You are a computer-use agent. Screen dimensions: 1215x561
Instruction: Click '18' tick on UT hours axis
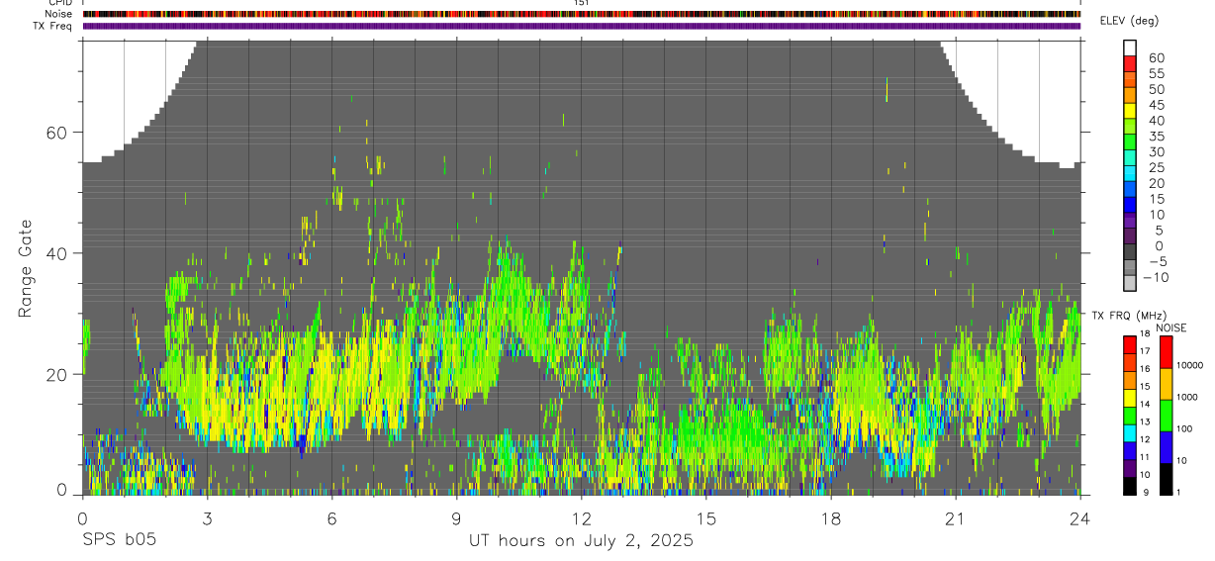point(831,517)
